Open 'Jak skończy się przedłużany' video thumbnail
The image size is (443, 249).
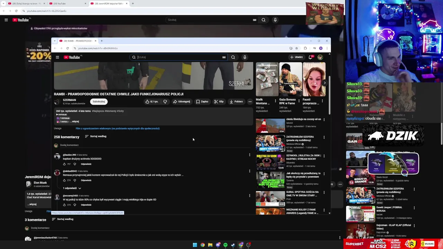[270, 179]
